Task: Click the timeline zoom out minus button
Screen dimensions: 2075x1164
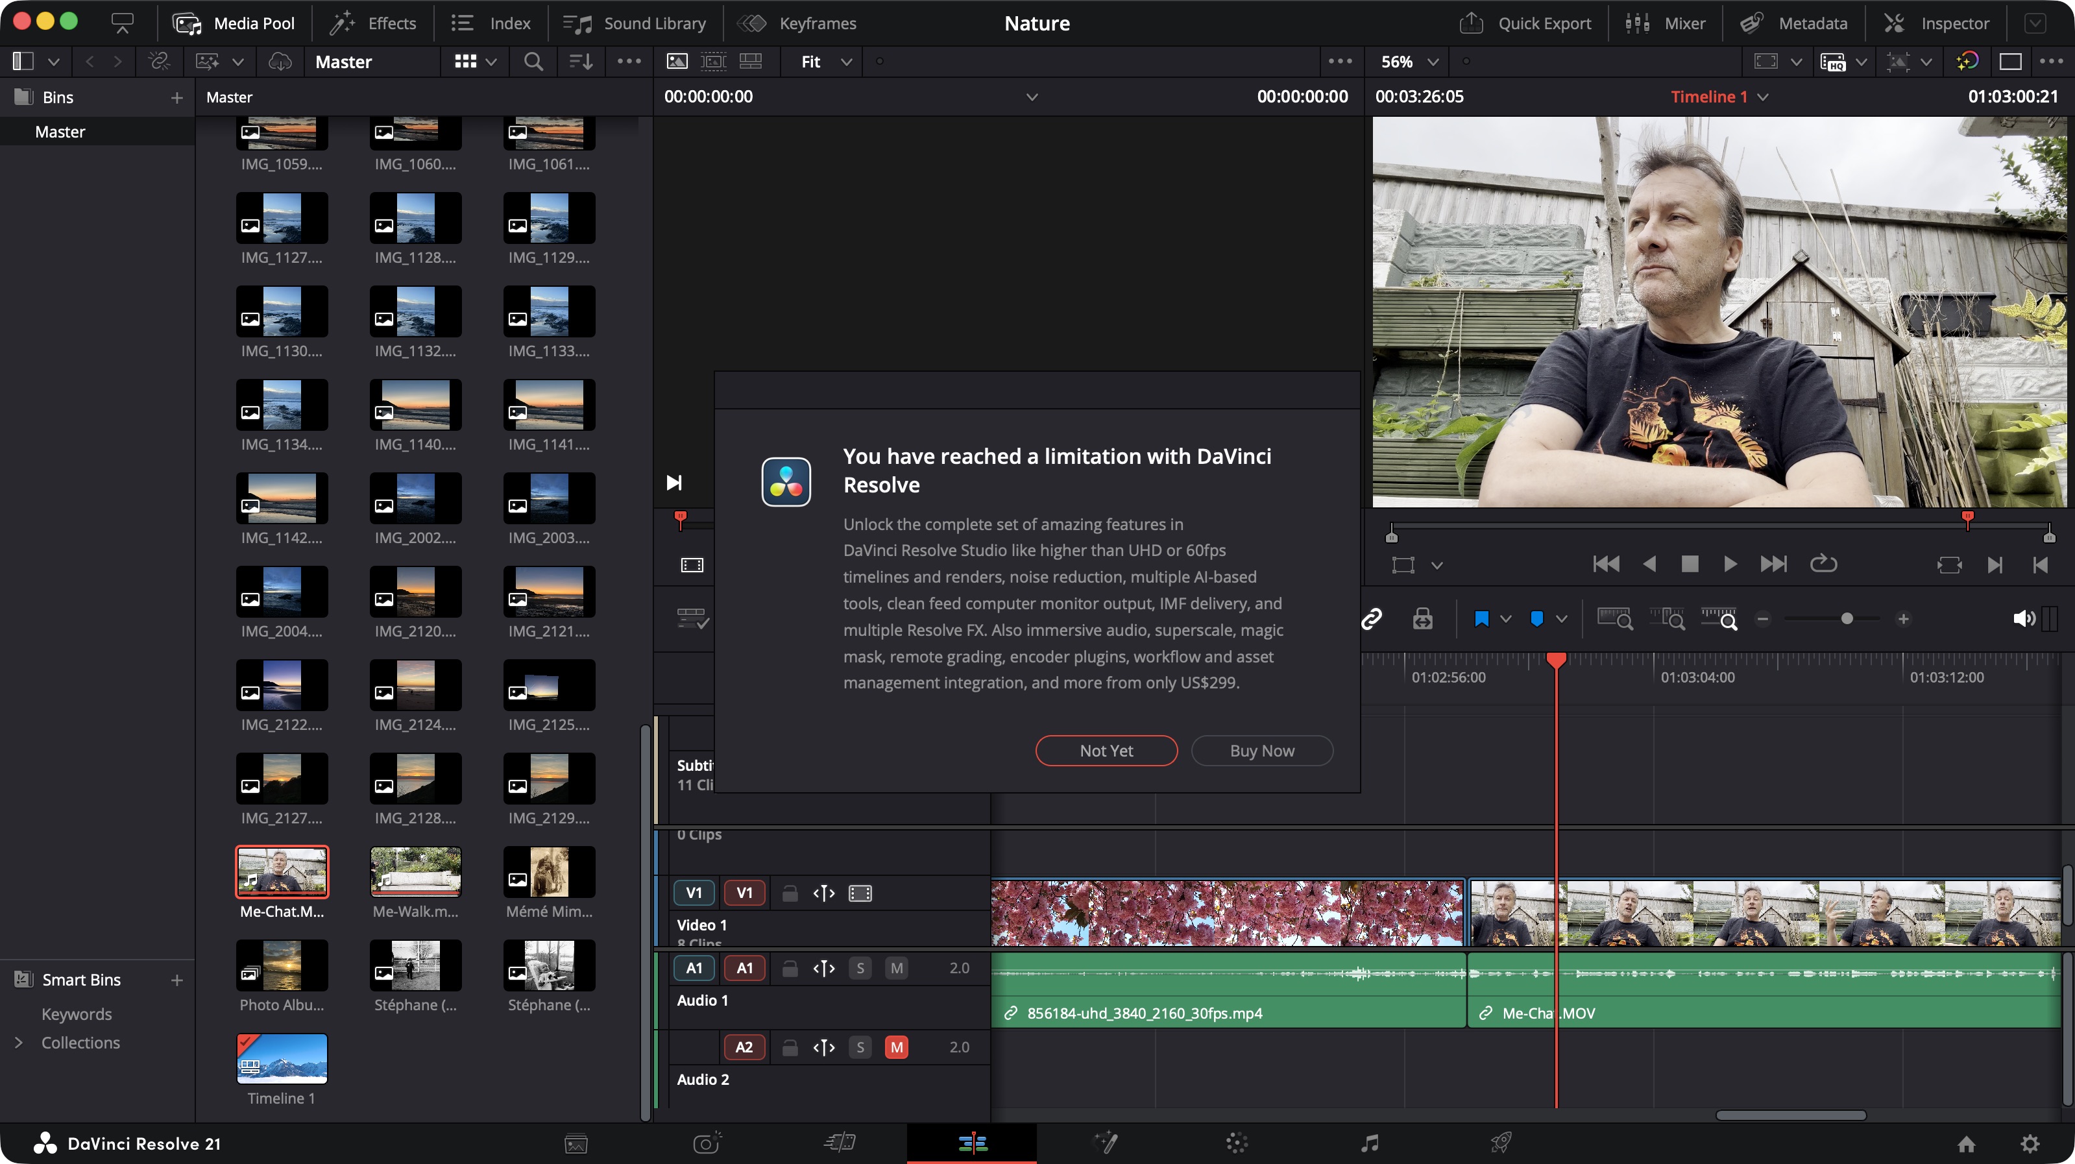Action: pyautogui.click(x=1762, y=618)
